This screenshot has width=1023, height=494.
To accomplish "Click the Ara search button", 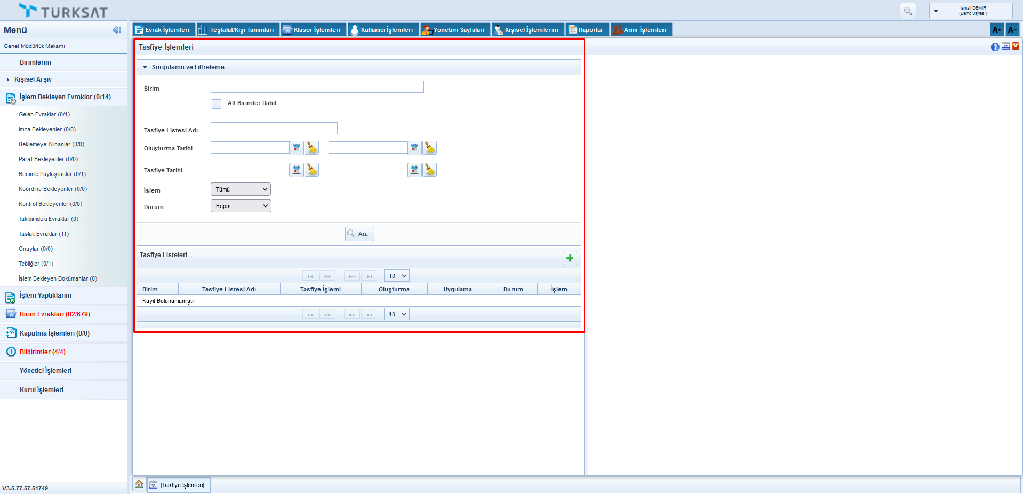I will coord(359,234).
